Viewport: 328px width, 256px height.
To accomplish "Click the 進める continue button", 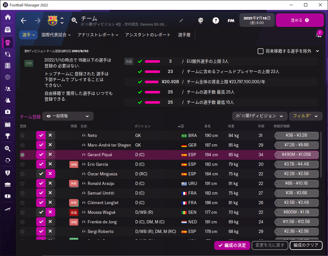I will [300, 20].
